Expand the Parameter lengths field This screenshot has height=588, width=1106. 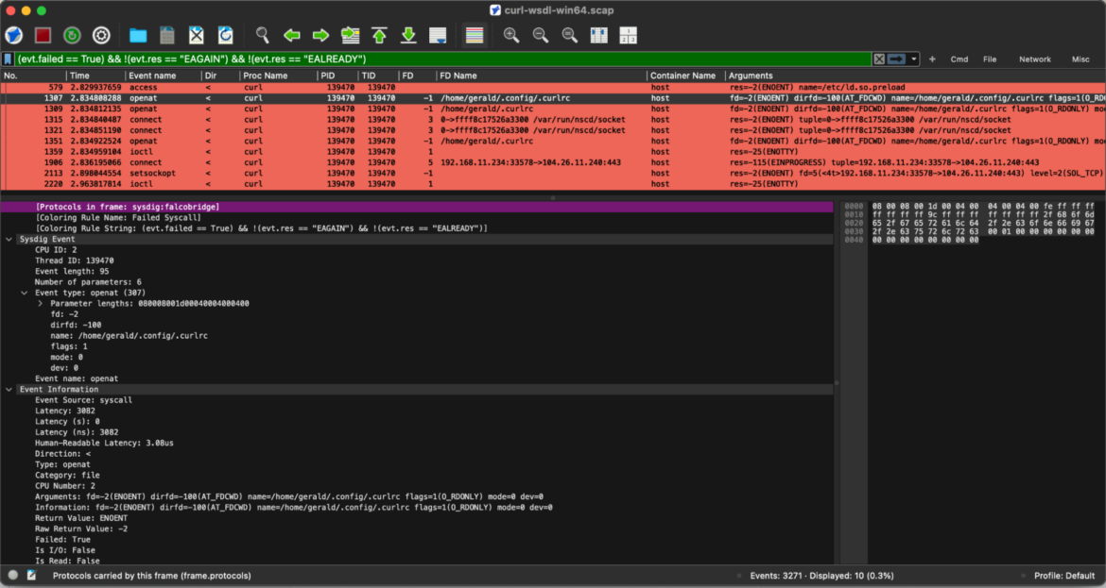coord(41,304)
